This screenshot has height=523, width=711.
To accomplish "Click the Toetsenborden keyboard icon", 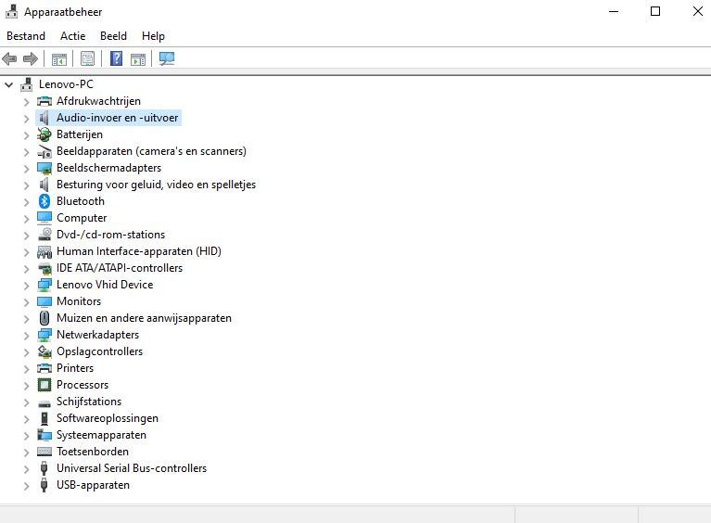I will tap(44, 452).
